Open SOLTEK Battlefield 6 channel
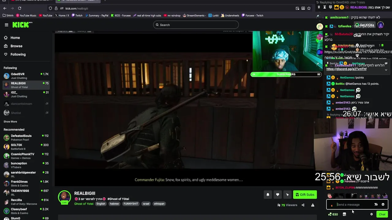Viewport: 392px width, 220px height. point(26,147)
